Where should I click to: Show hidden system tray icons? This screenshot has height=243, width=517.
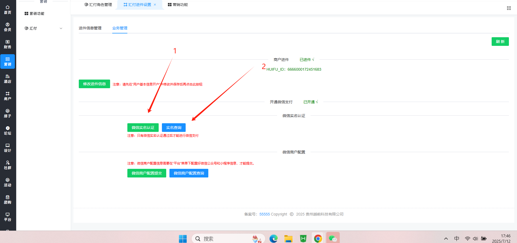(x=446, y=239)
